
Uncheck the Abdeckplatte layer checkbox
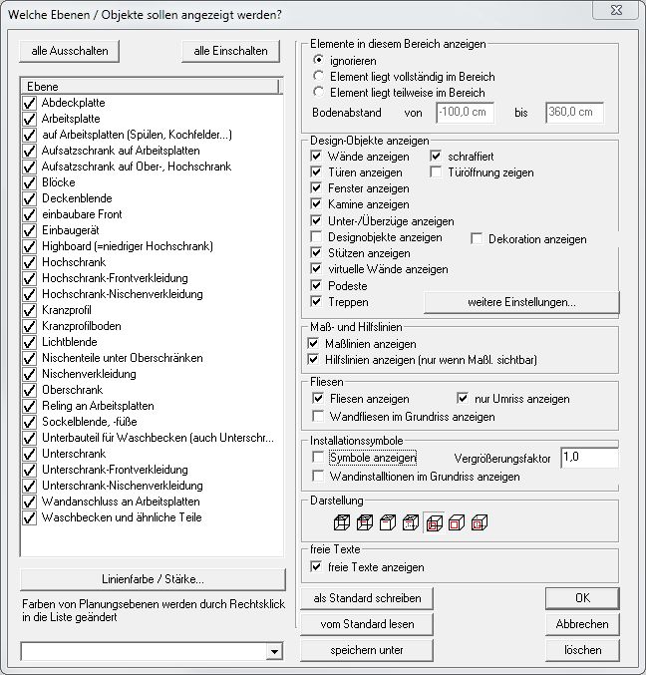pos(29,104)
